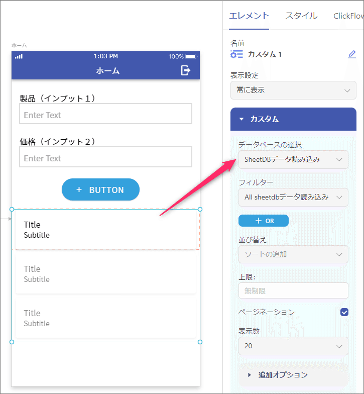Click the 製品 (インプット1) text field
Image resolution: width=364 pixels, height=394 pixels.
(105, 114)
